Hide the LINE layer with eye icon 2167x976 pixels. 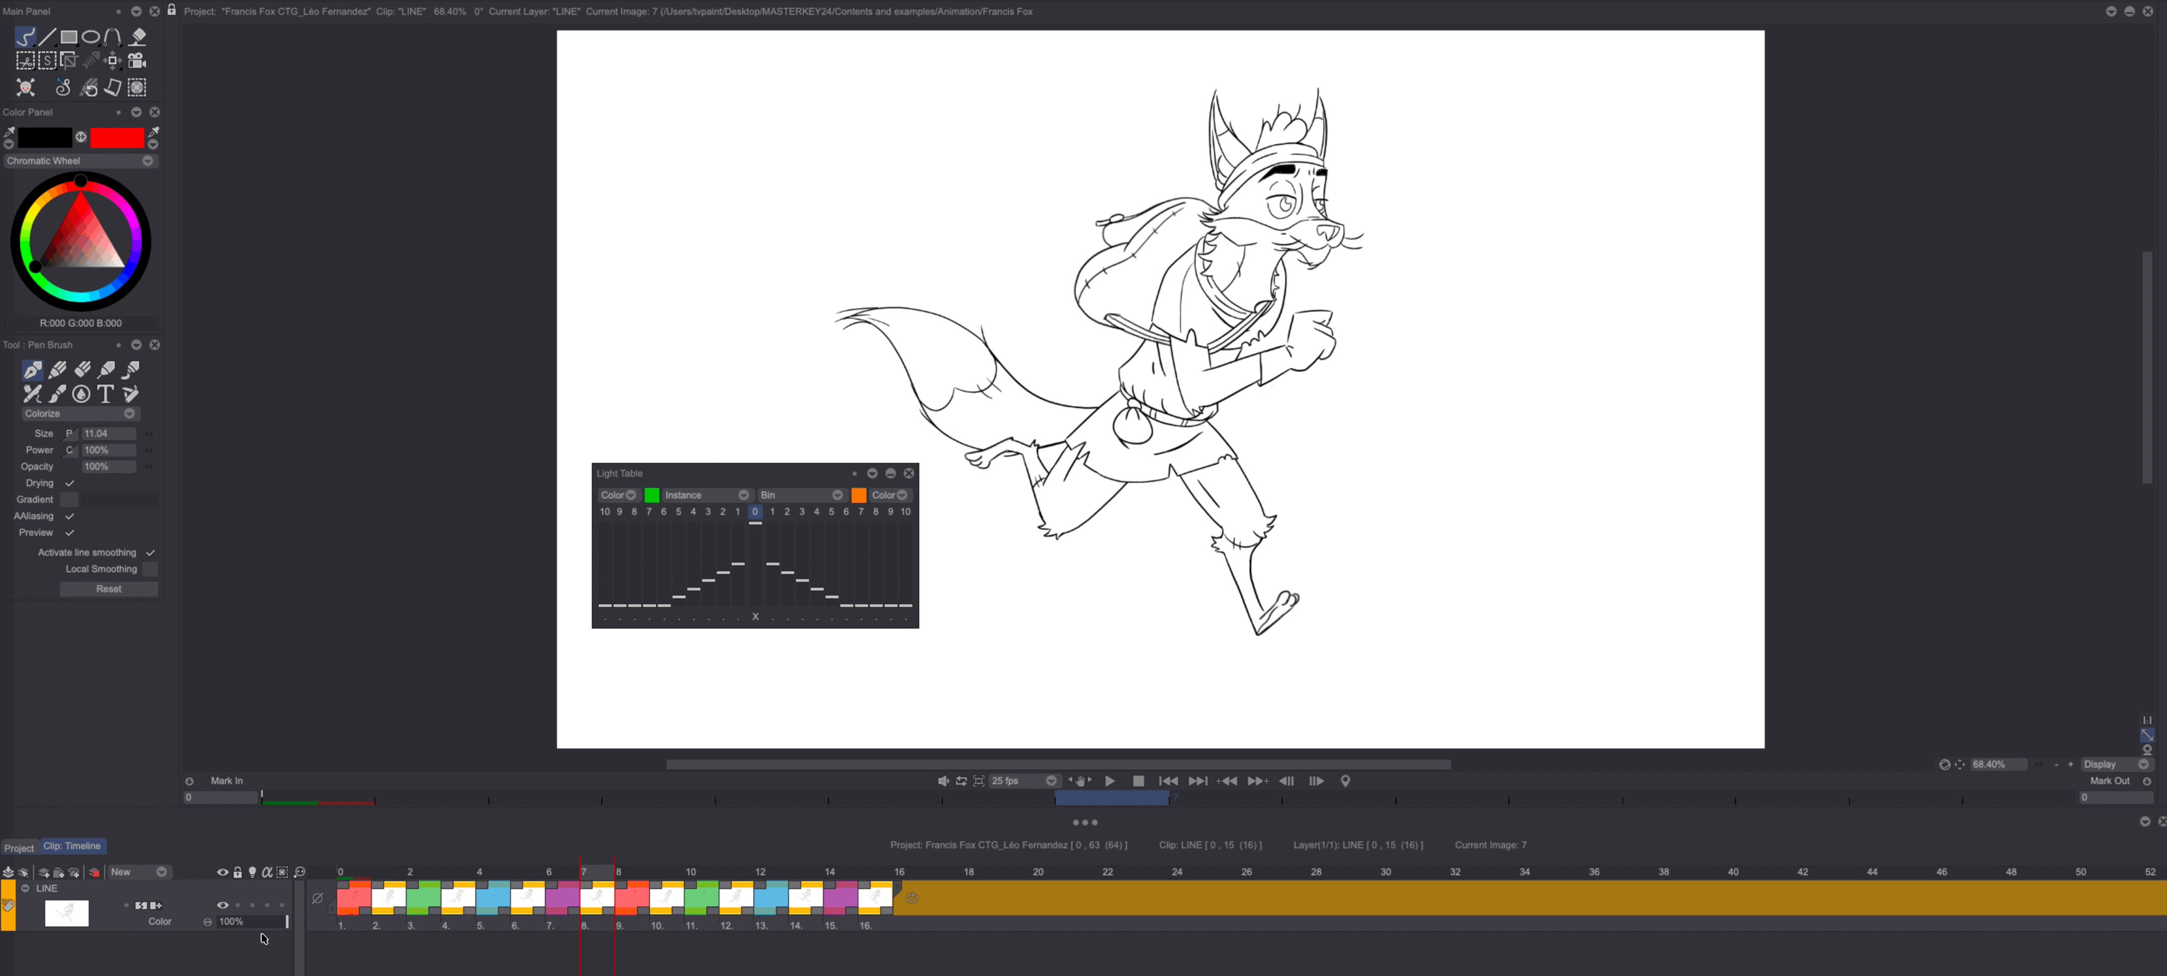[222, 905]
